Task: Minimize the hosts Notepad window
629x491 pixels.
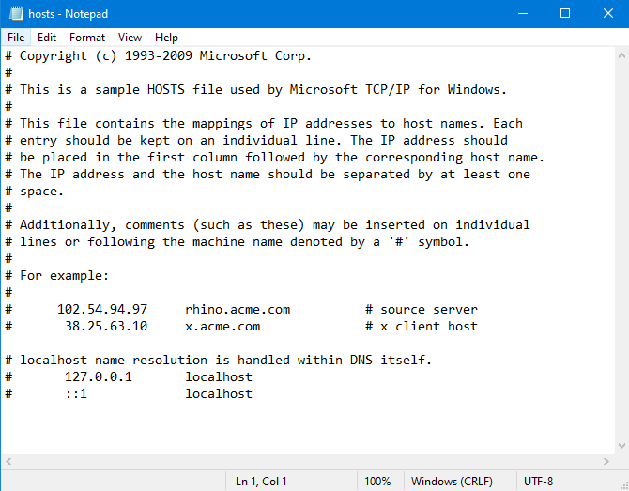Action: (522, 14)
